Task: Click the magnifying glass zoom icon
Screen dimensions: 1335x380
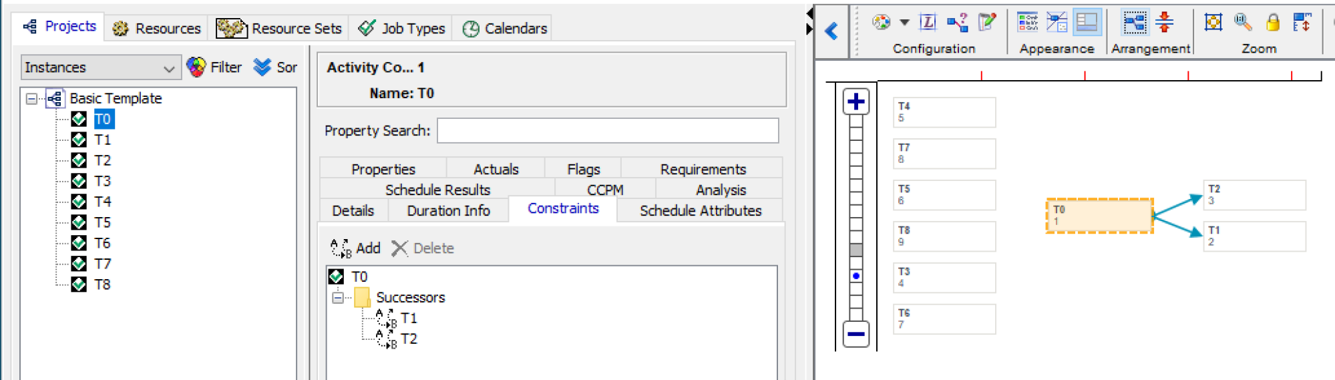Action: [1242, 23]
